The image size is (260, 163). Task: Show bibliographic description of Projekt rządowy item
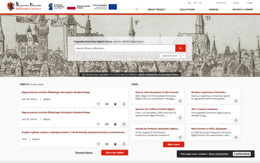tap(107, 144)
